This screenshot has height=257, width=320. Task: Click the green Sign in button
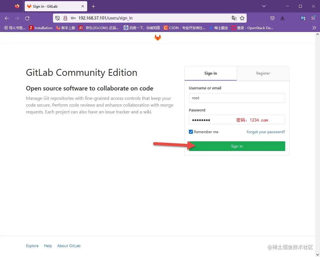pos(237,146)
